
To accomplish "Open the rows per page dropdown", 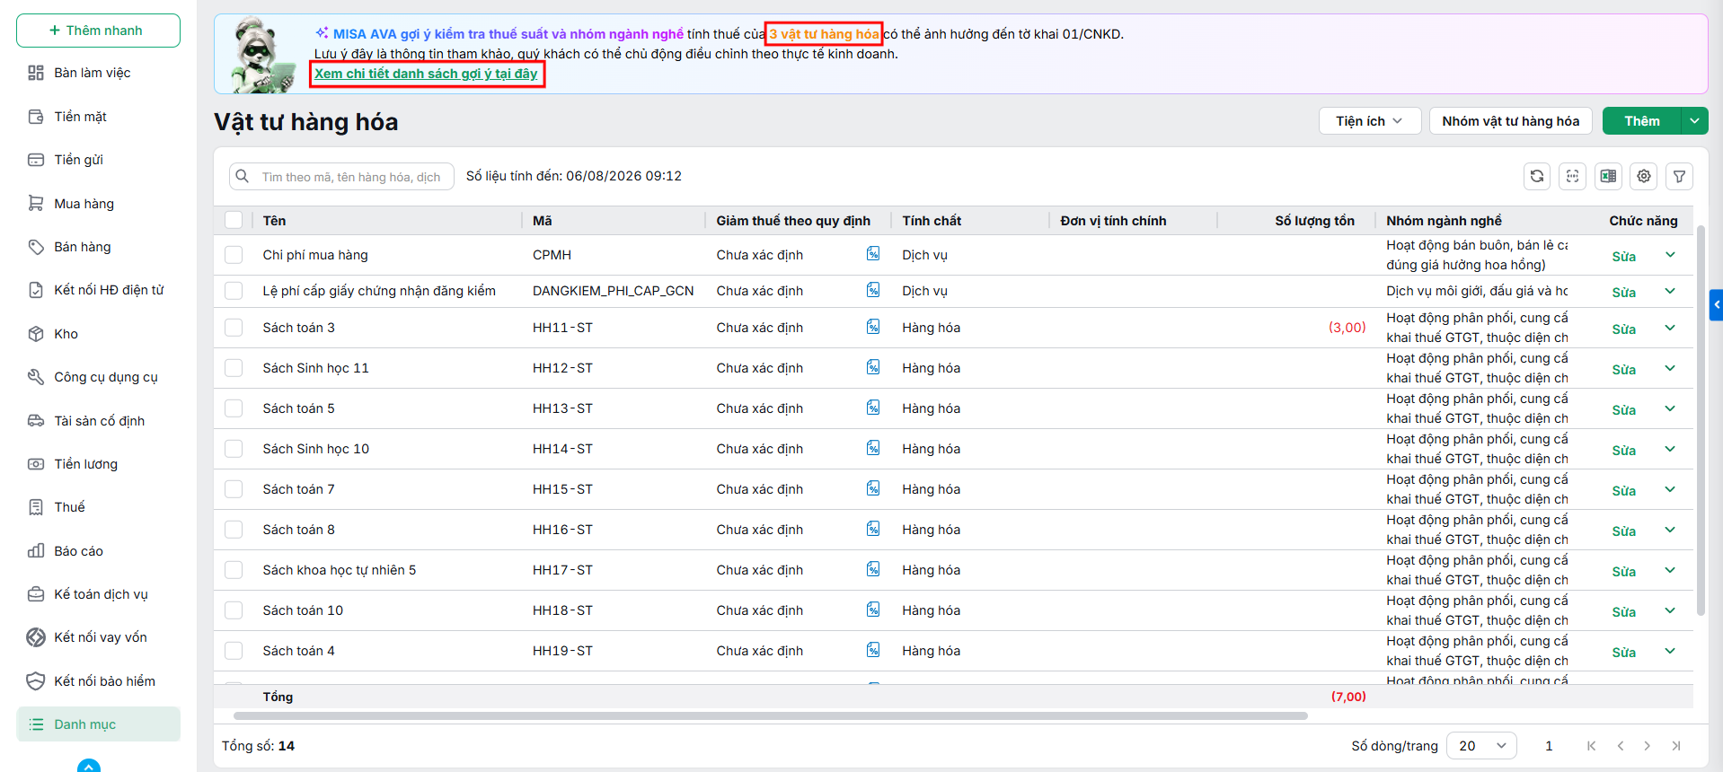I will [x=1481, y=746].
